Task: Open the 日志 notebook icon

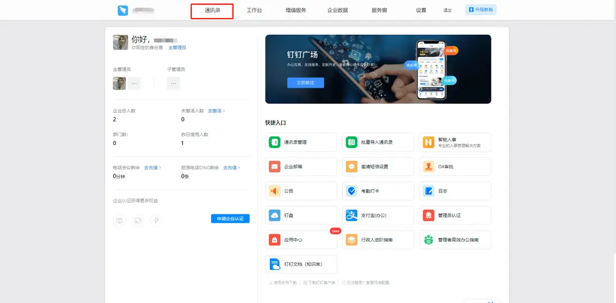Action: (429, 191)
